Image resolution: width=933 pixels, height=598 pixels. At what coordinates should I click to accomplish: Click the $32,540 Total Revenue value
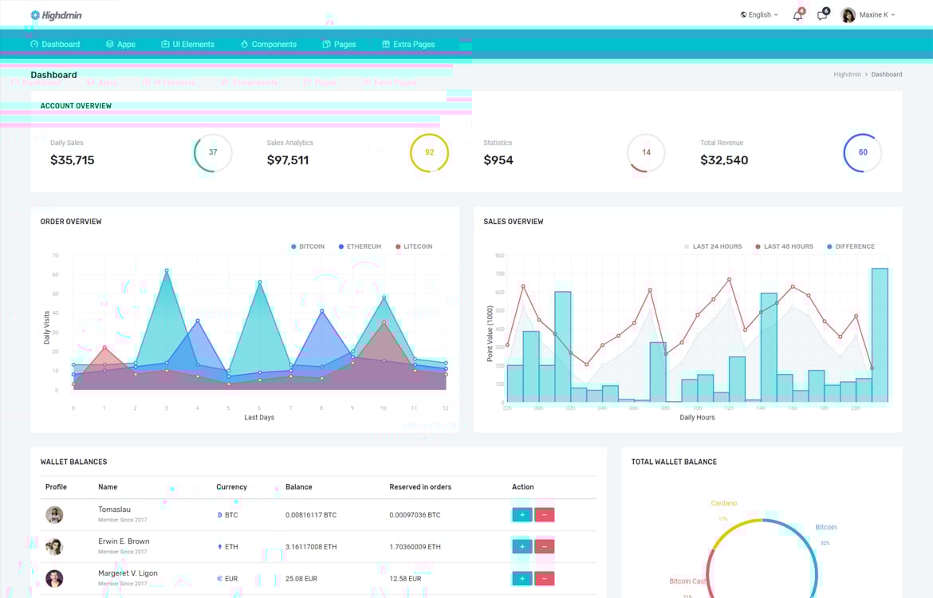724,160
